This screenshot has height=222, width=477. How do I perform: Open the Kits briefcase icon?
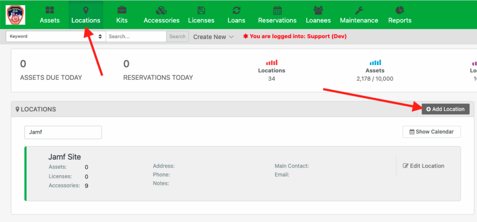pyautogui.click(x=122, y=10)
